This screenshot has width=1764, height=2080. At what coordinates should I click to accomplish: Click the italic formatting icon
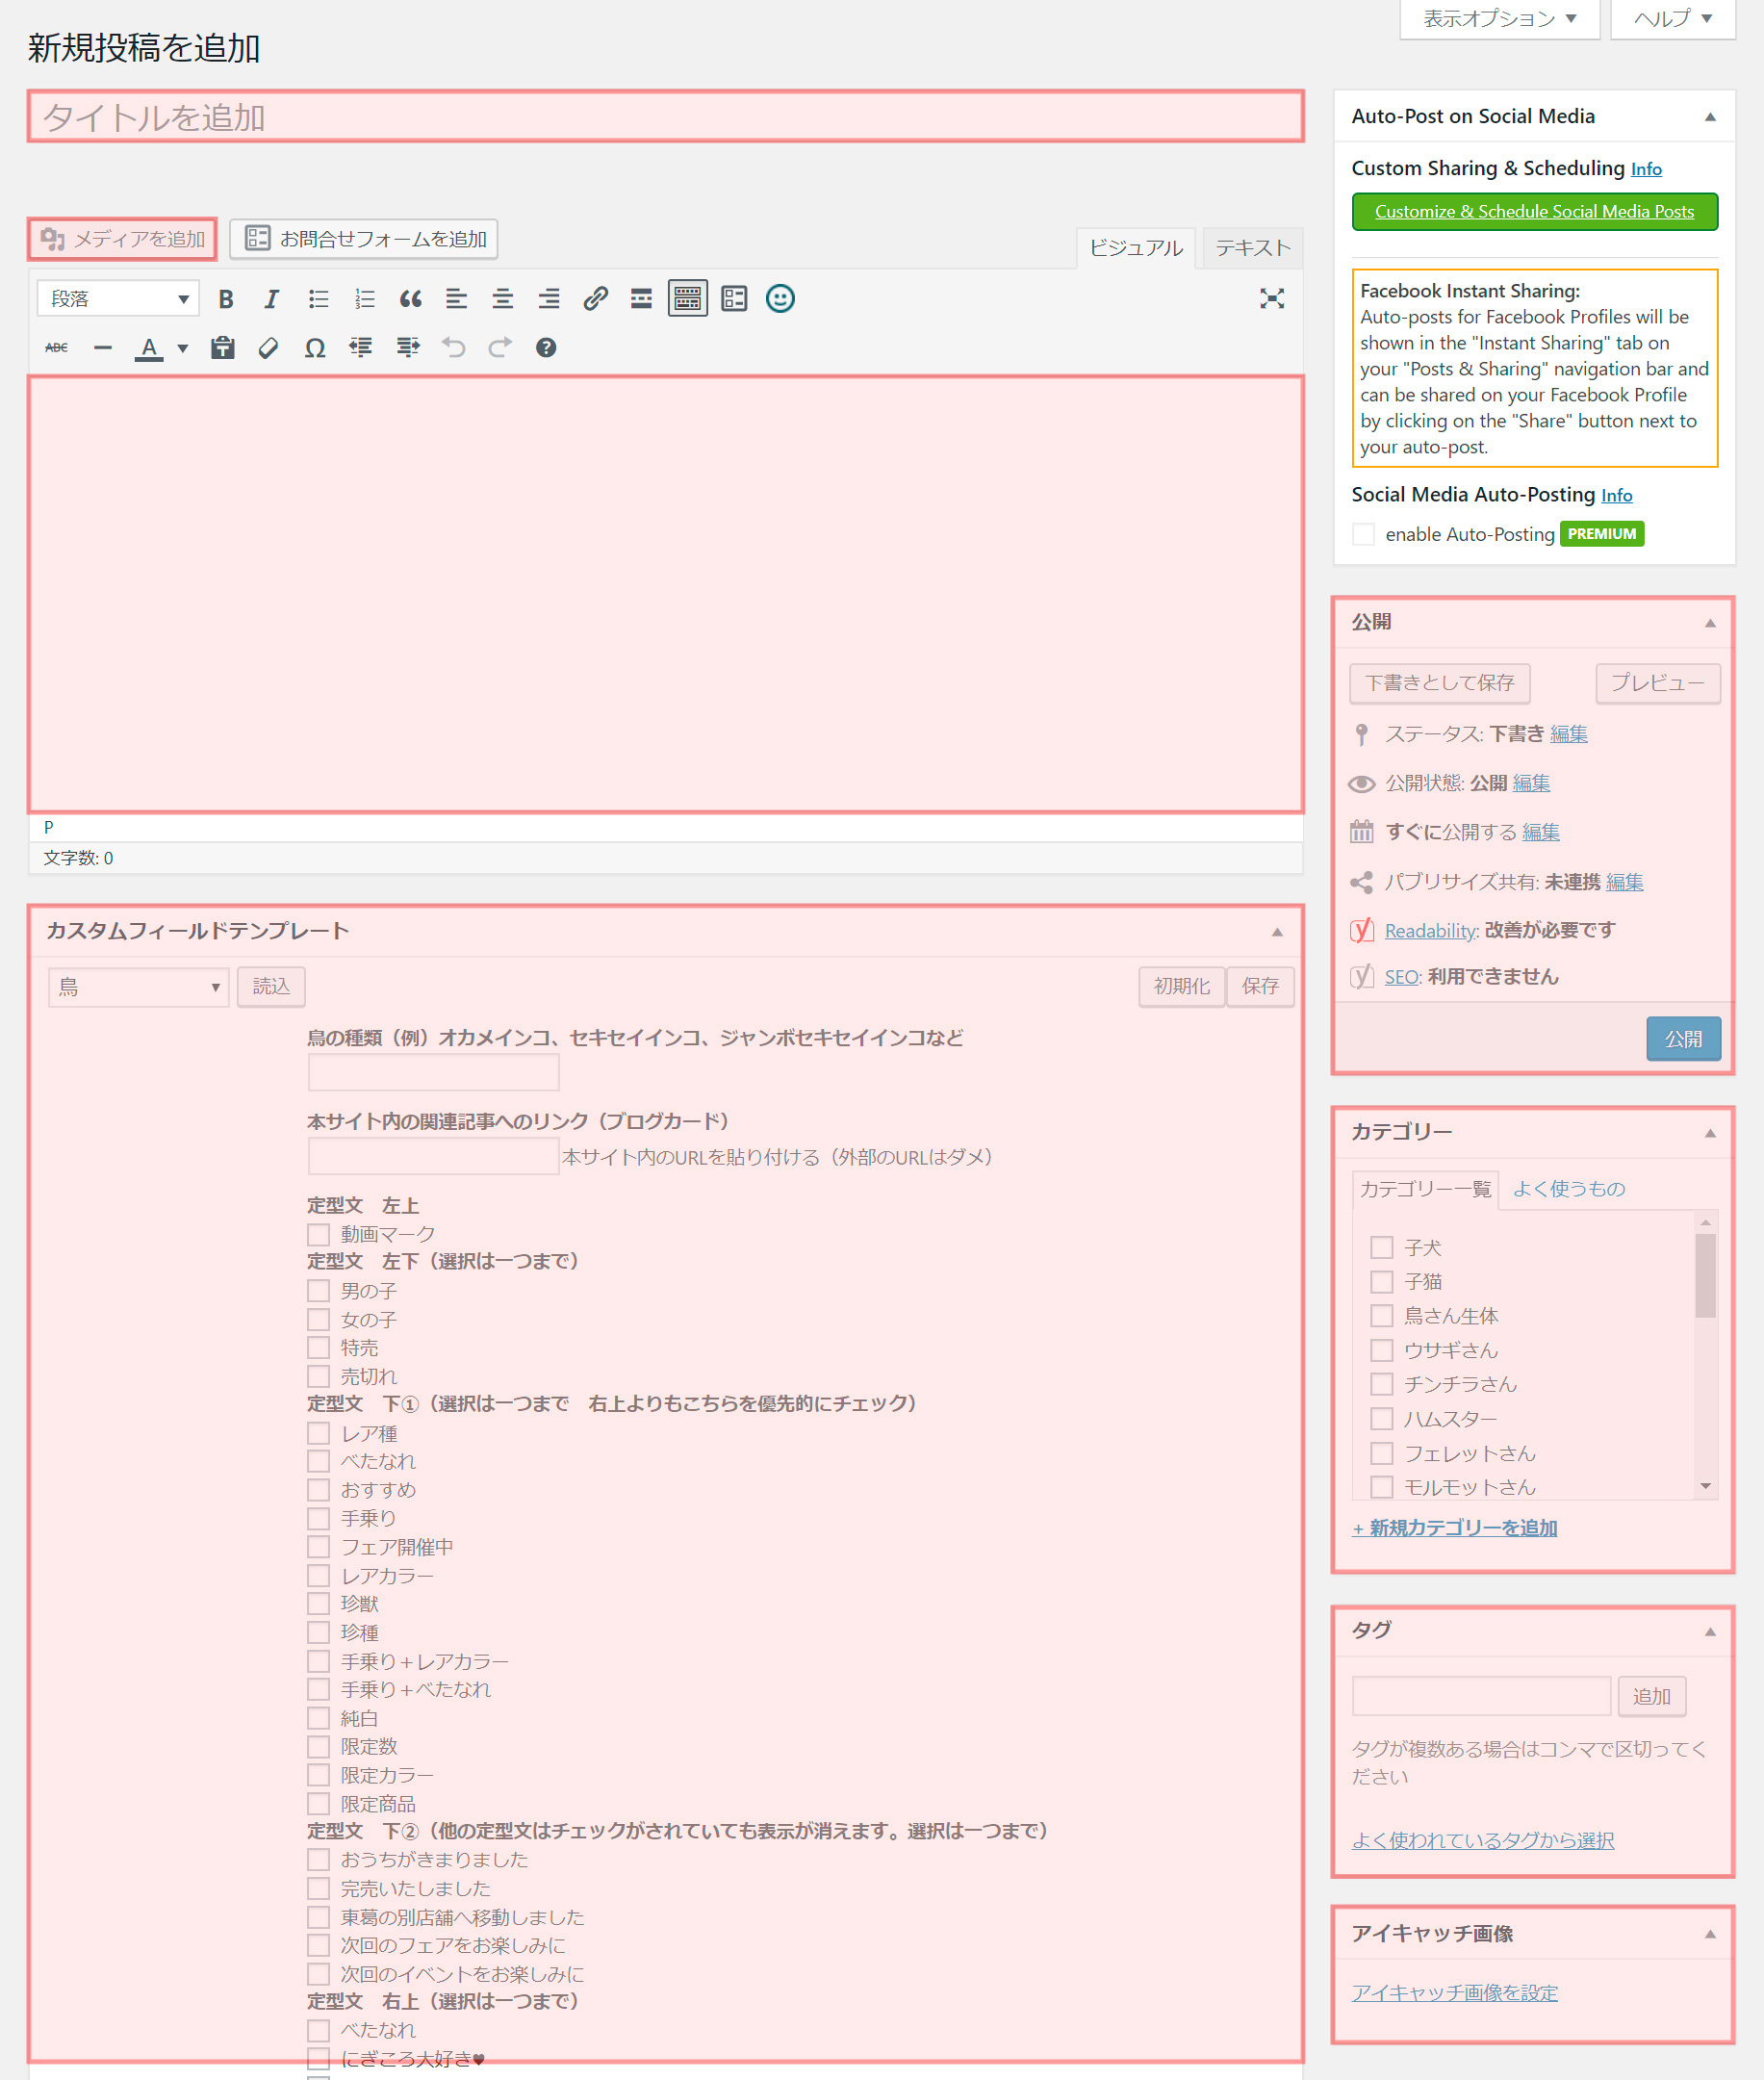[271, 299]
